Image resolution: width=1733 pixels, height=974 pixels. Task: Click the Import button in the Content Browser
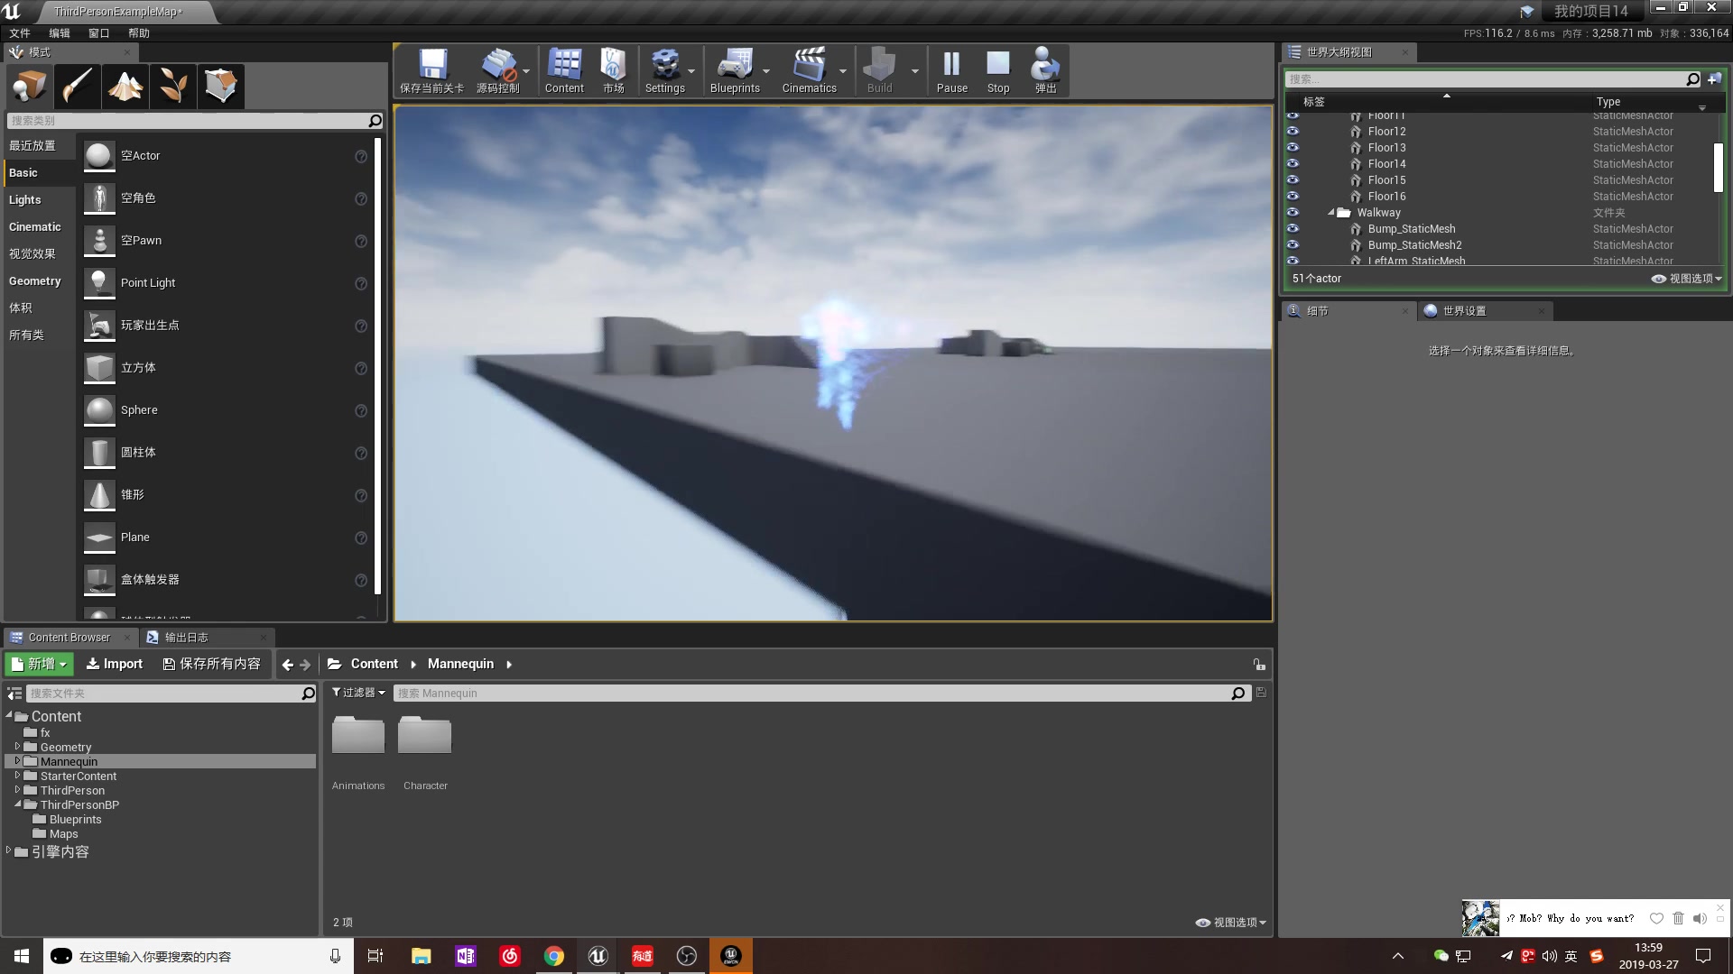point(114,664)
